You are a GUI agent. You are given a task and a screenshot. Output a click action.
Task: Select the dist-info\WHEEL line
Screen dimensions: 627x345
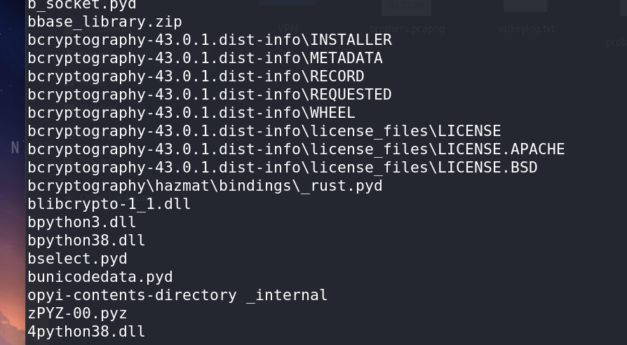[191, 113]
